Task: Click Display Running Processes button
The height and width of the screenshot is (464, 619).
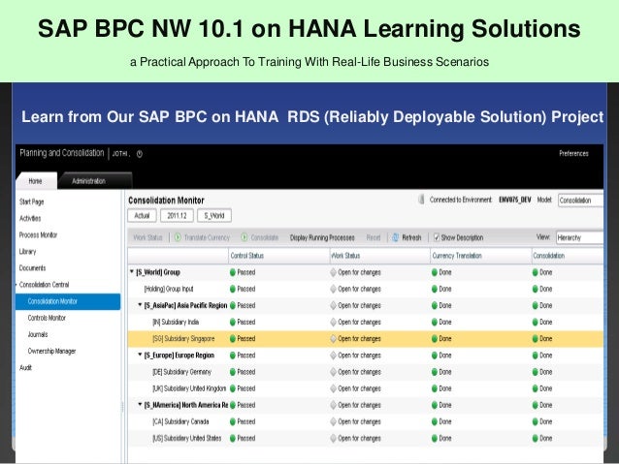Action: pos(322,237)
